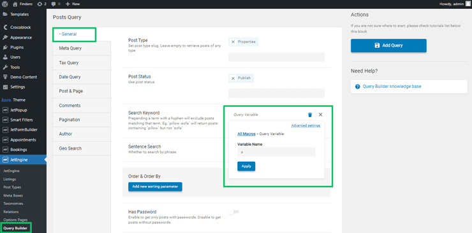
Task: Click the Settings sidebar icon
Action: tap(5, 87)
